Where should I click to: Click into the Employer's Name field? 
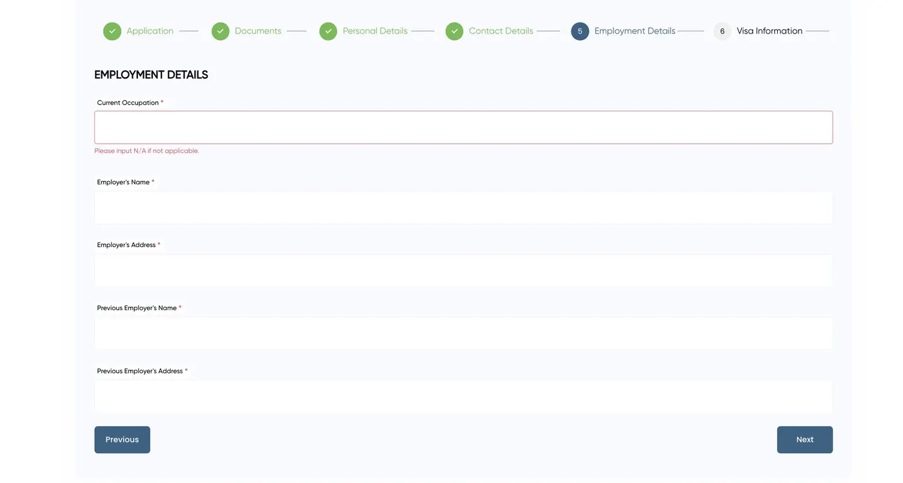tap(463, 208)
